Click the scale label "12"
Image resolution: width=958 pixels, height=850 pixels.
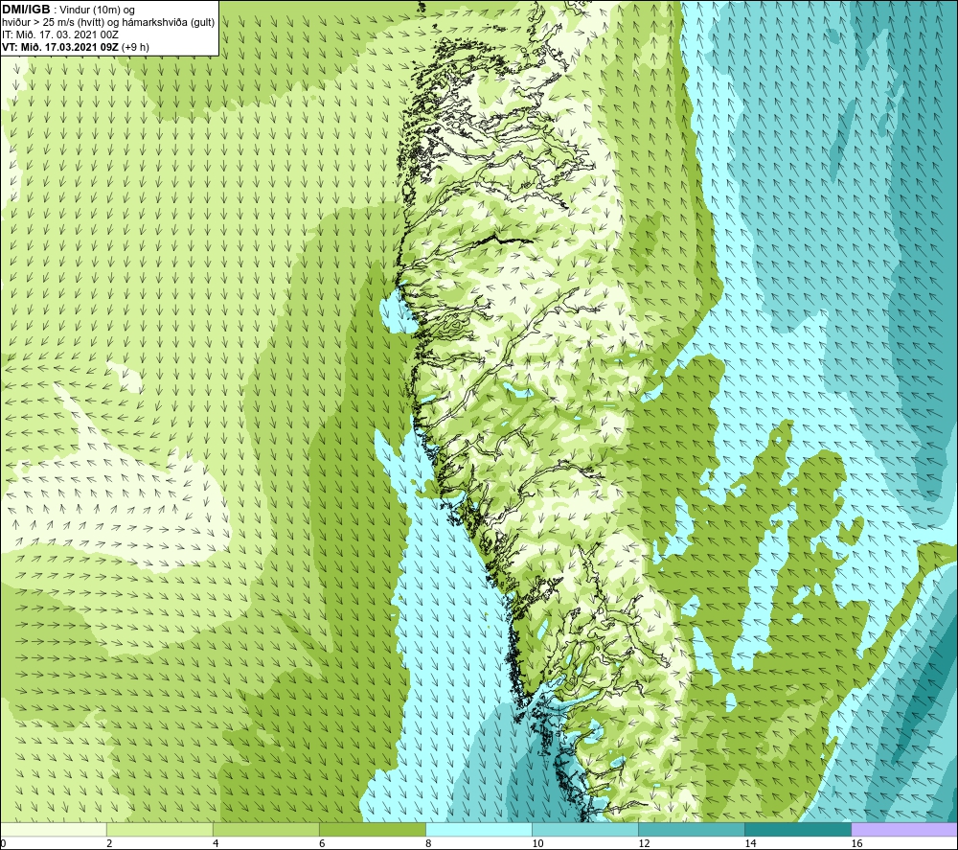(x=644, y=844)
